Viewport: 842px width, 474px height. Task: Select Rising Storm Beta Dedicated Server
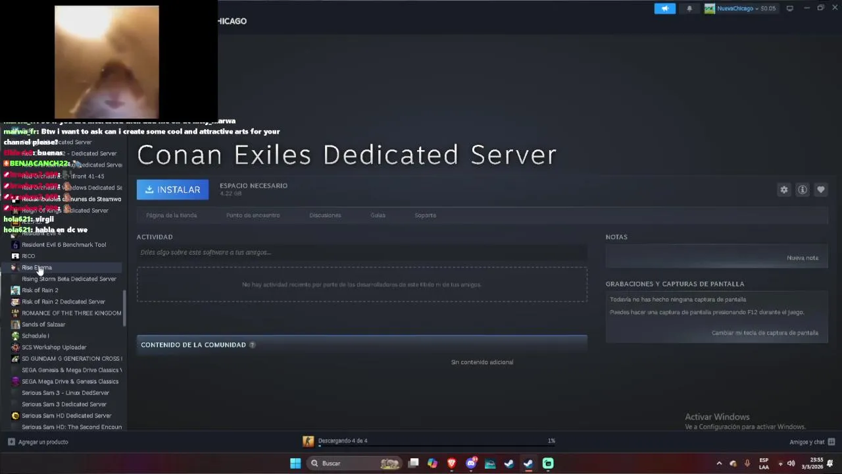[69, 279]
